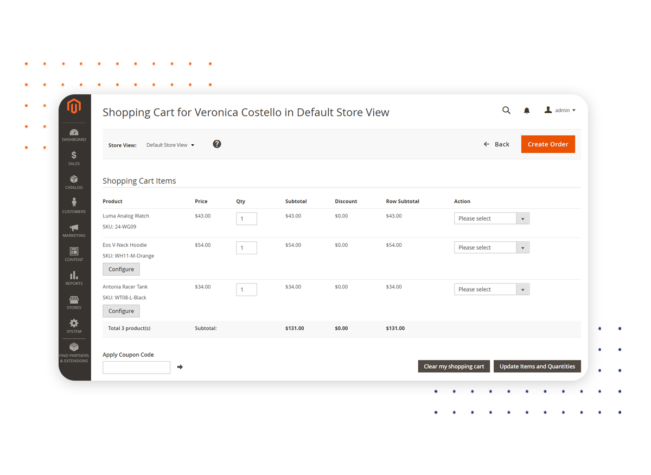
Task: Select the Antonia Racer Tank product name
Action: 125,286
